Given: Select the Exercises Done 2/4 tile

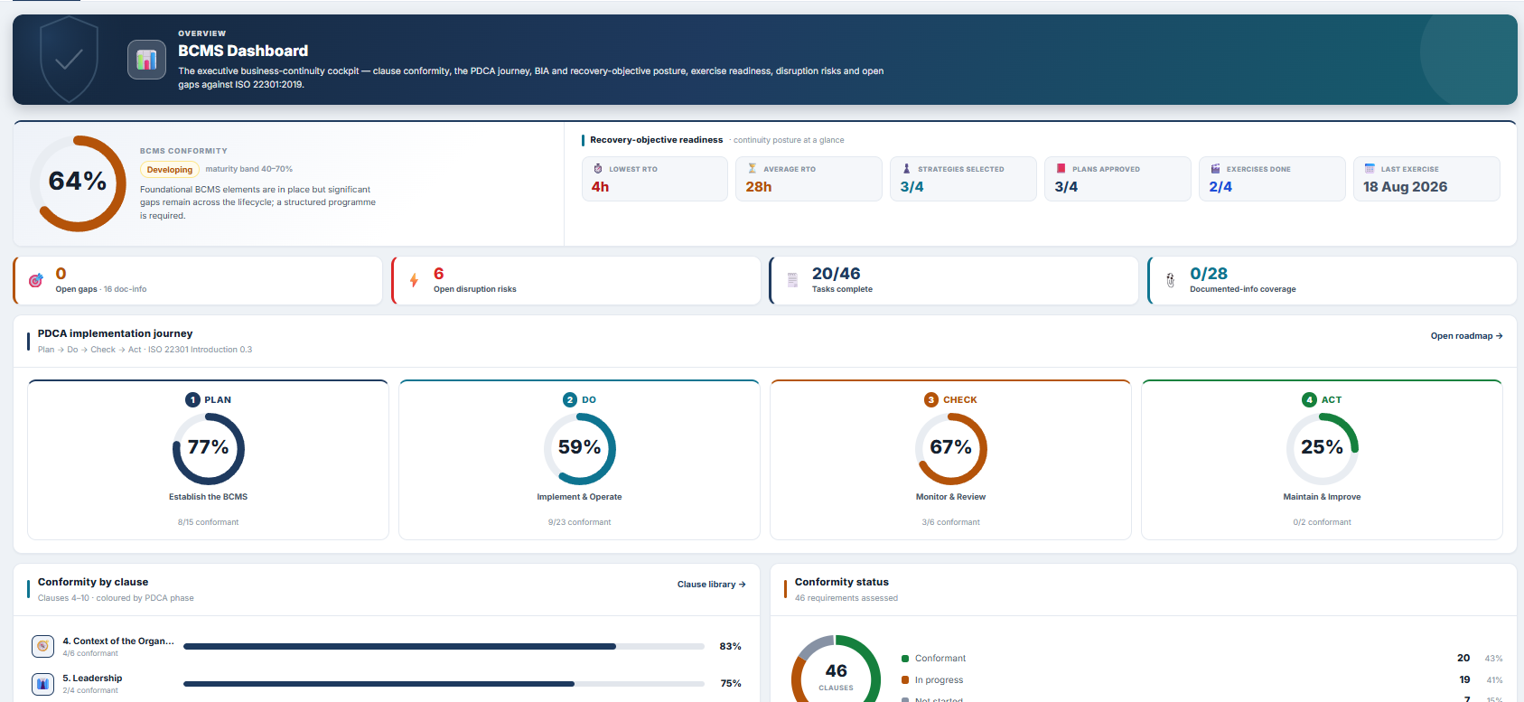Looking at the screenshot, I should (1273, 179).
